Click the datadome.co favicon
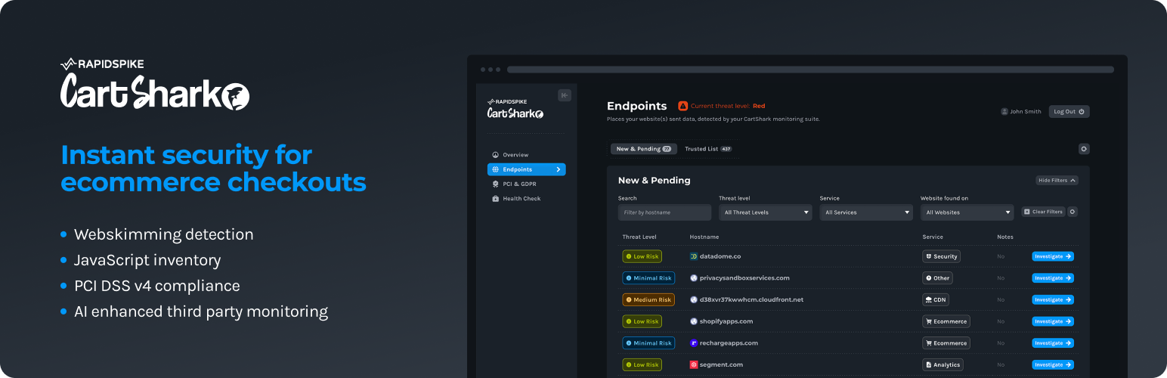The height and width of the screenshot is (378, 1167). pos(694,256)
